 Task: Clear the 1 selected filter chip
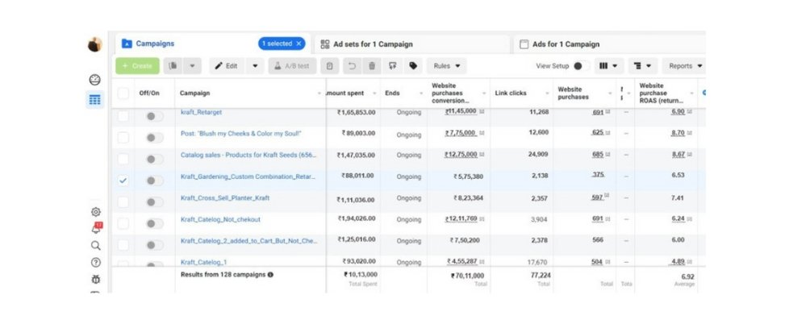point(299,44)
